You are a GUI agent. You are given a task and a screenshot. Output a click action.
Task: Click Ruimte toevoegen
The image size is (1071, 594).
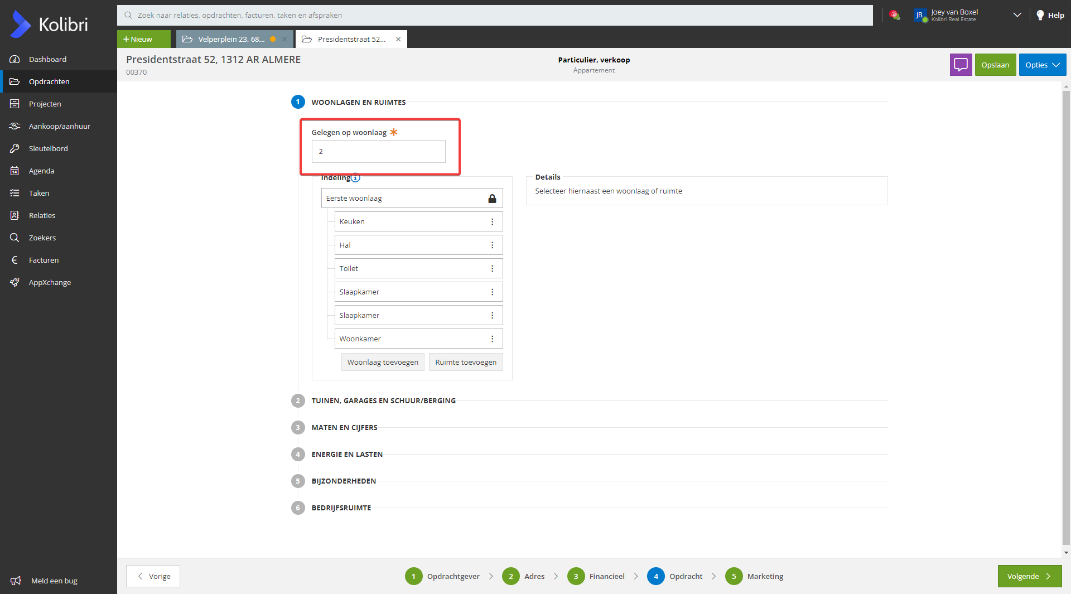coord(466,362)
